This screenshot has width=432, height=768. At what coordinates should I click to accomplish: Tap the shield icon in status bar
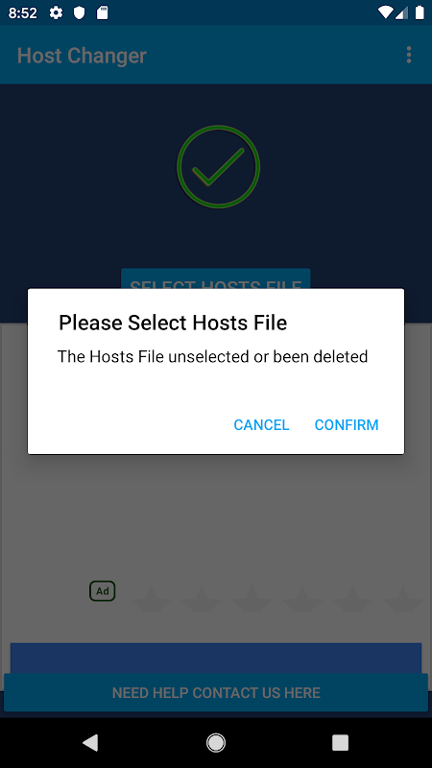click(80, 12)
